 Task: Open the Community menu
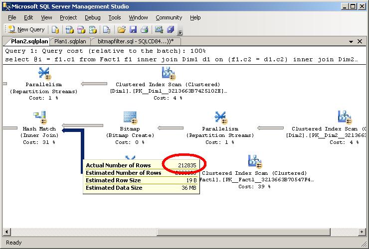[169, 17]
